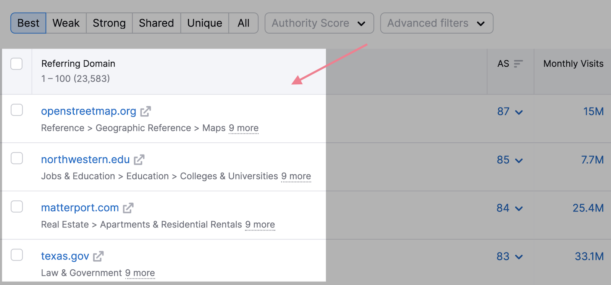Open external link icon beside matterport.com
This screenshot has height=285, width=611.
(x=128, y=208)
